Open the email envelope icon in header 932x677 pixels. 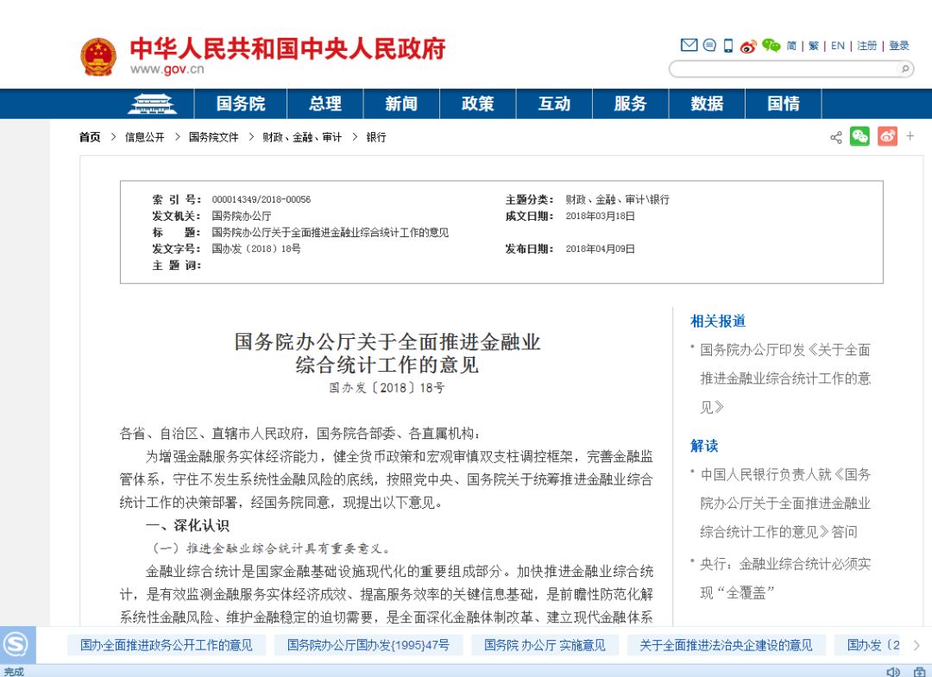tap(689, 45)
